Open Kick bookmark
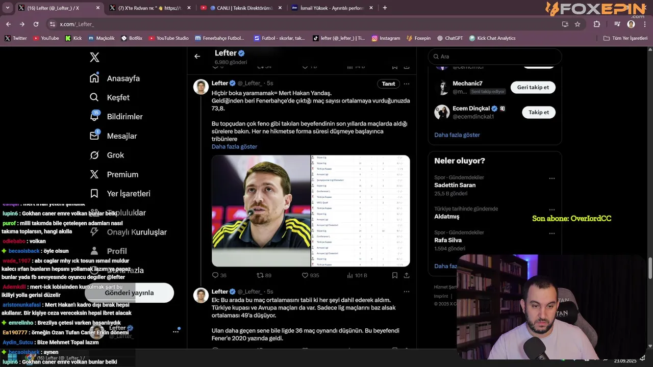The image size is (653, 367). 73,38
